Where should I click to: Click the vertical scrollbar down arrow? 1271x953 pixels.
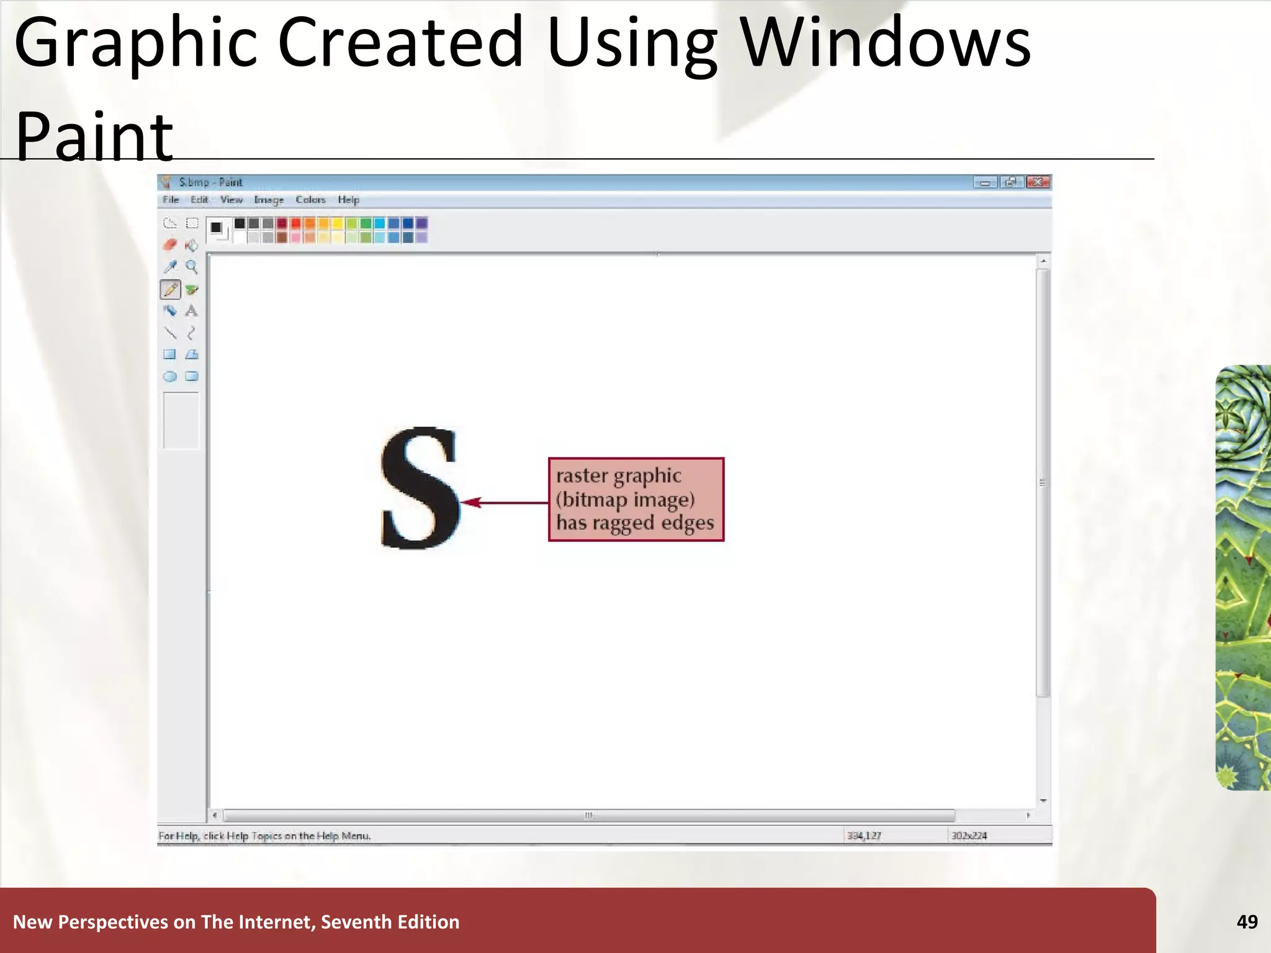click(x=1043, y=800)
